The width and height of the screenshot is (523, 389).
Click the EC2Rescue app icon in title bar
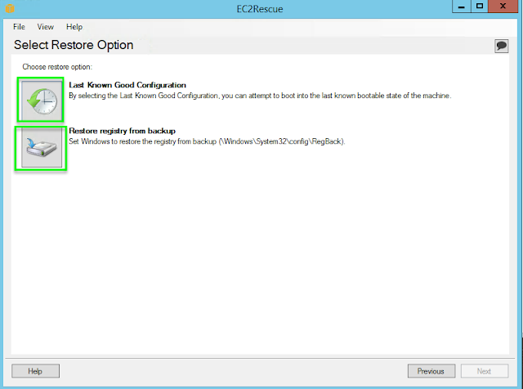(x=10, y=7)
